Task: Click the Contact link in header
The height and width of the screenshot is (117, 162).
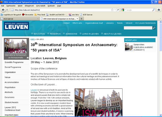Action: 66,23
